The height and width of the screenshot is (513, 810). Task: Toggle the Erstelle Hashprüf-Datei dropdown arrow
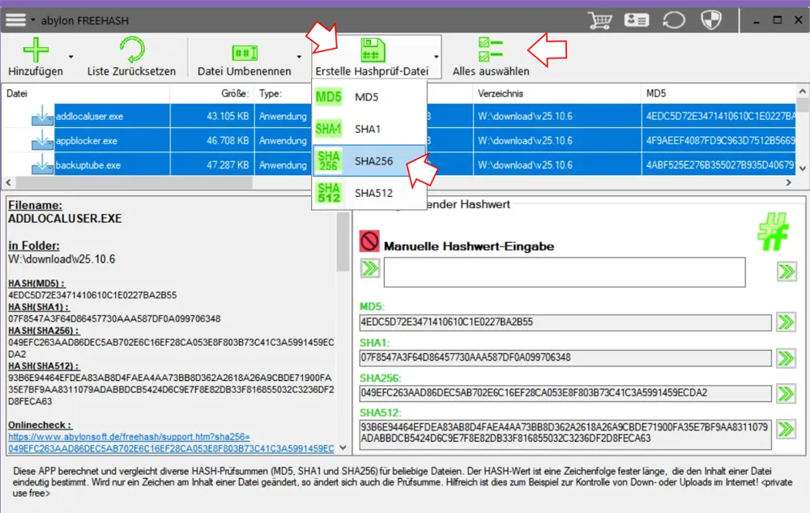pos(437,56)
